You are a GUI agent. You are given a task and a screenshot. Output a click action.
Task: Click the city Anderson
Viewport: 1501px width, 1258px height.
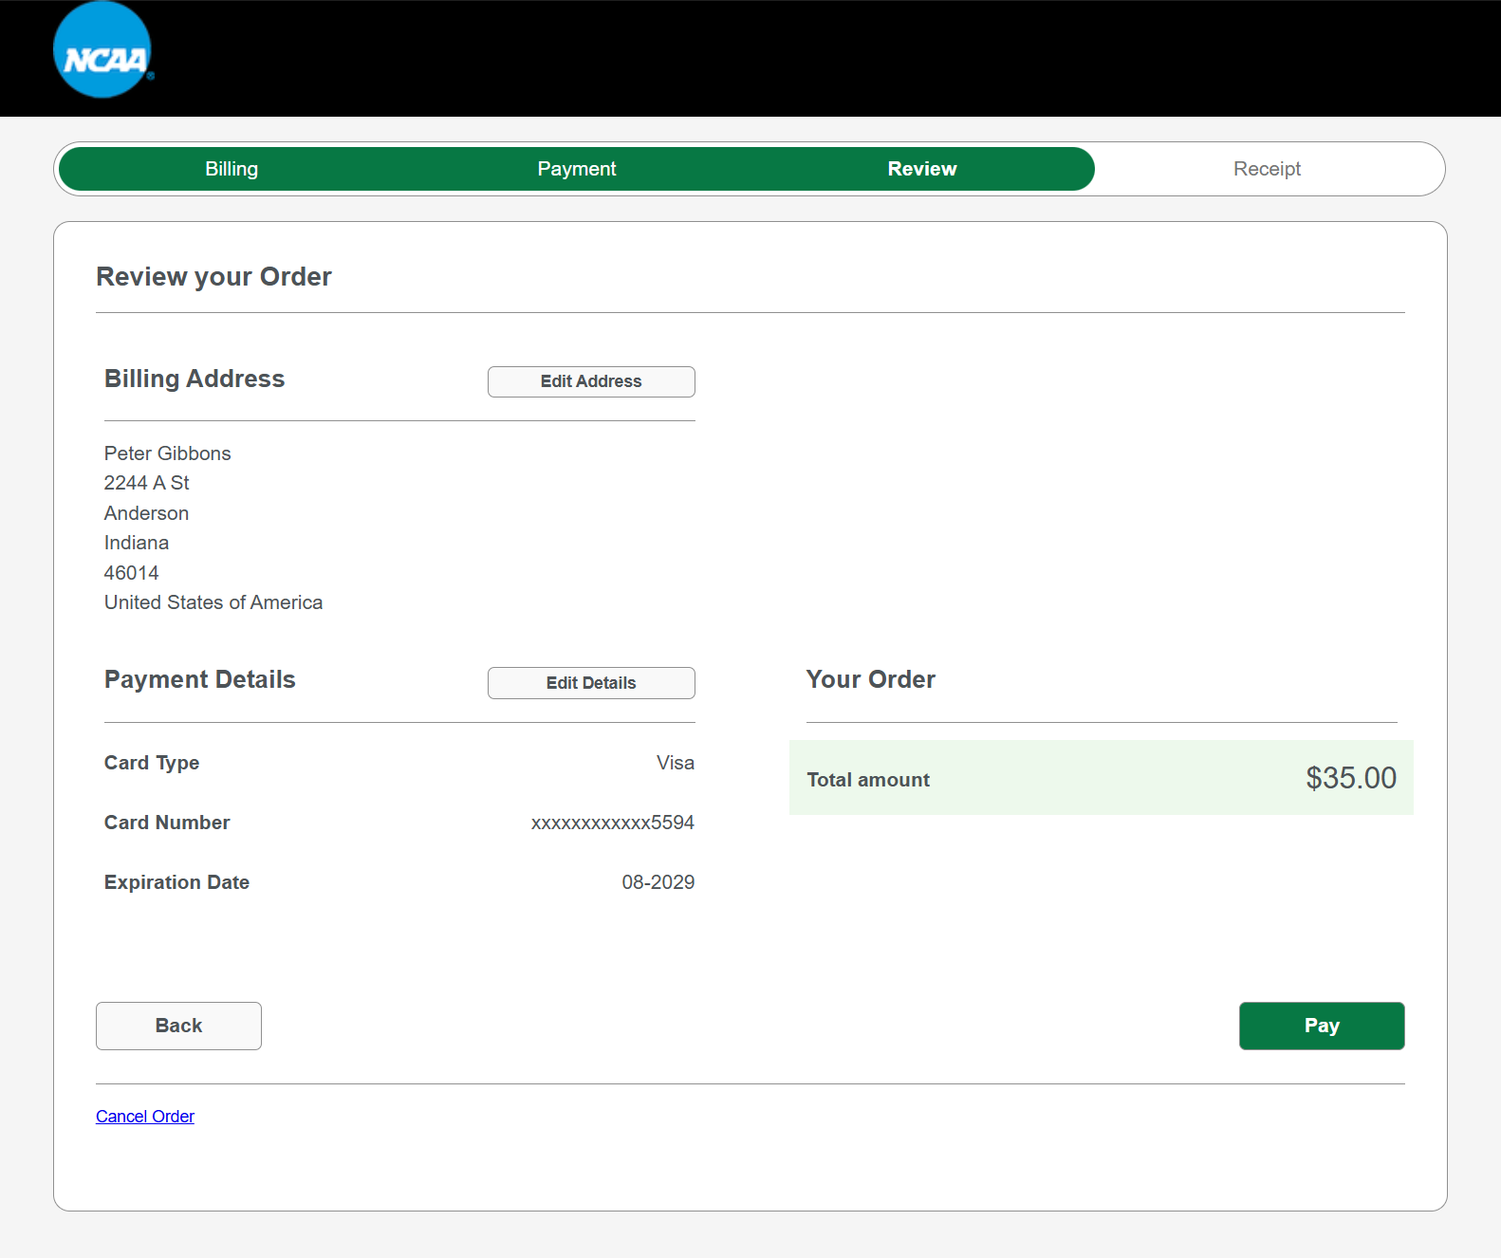point(147,513)
